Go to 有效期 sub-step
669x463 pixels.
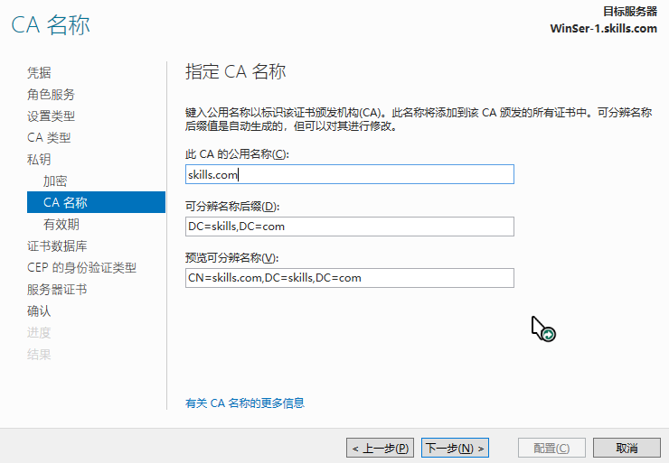pyautogui.click(x=61, y=224)
